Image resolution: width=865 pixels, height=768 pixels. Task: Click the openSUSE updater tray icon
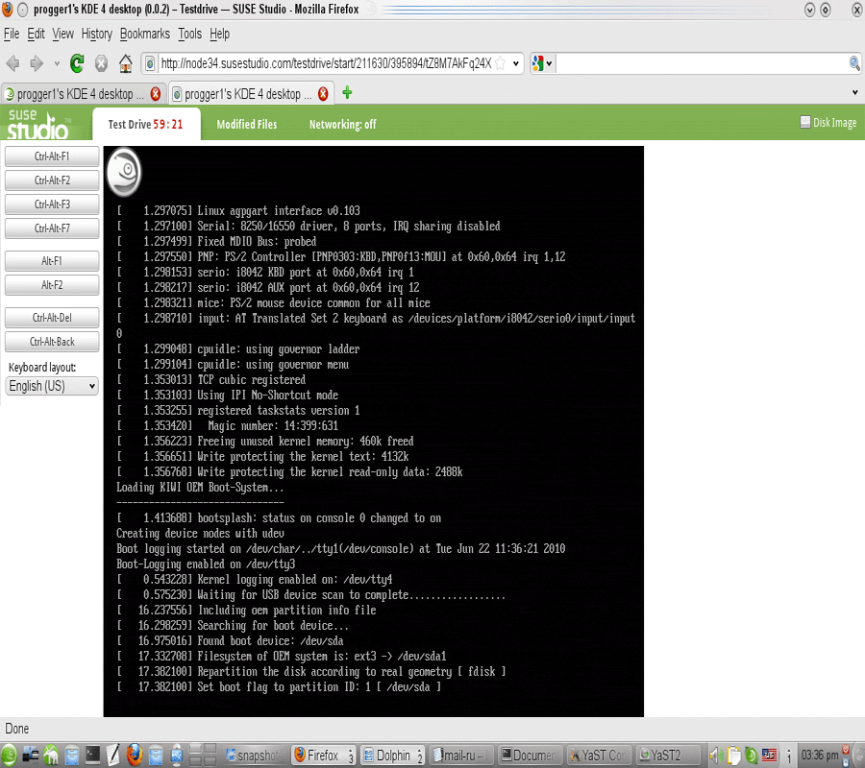(751, 756)
